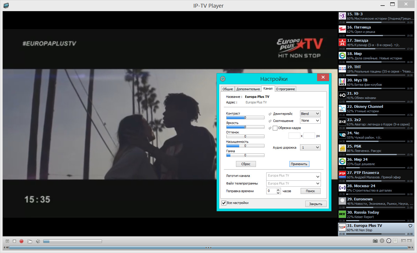Click the Ю channel logo
Viewport: 417px width, 253px height.
tap(342, 95)
